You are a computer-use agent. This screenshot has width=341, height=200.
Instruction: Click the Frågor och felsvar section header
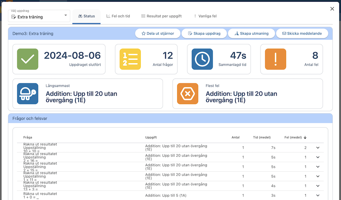[30, 118]
